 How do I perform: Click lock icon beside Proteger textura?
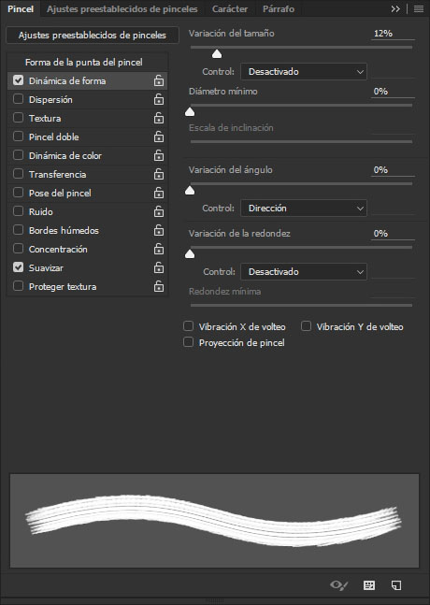(x=159, y=287)
